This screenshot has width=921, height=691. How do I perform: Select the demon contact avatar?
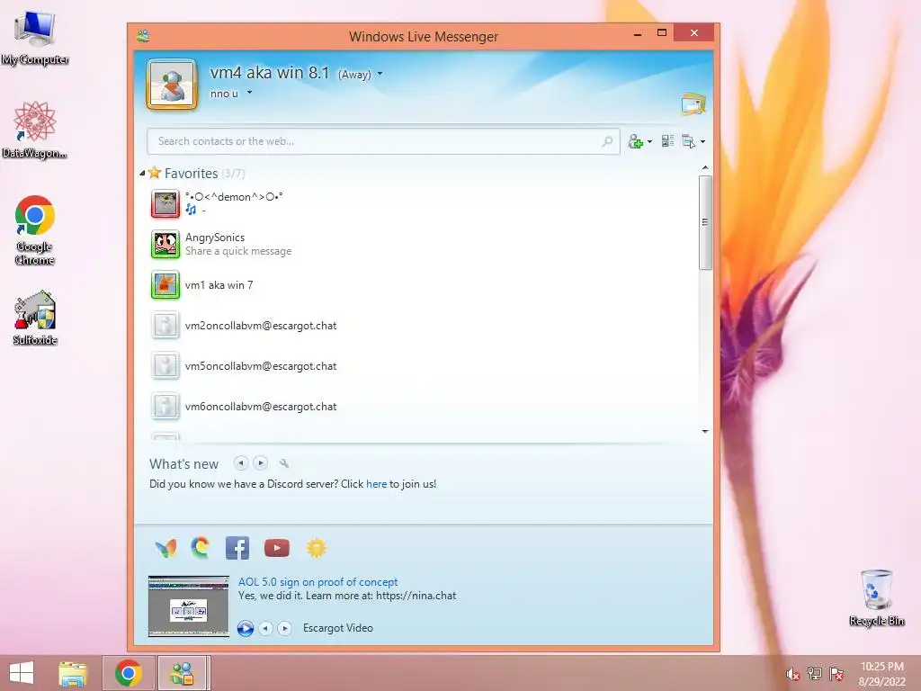165,204
